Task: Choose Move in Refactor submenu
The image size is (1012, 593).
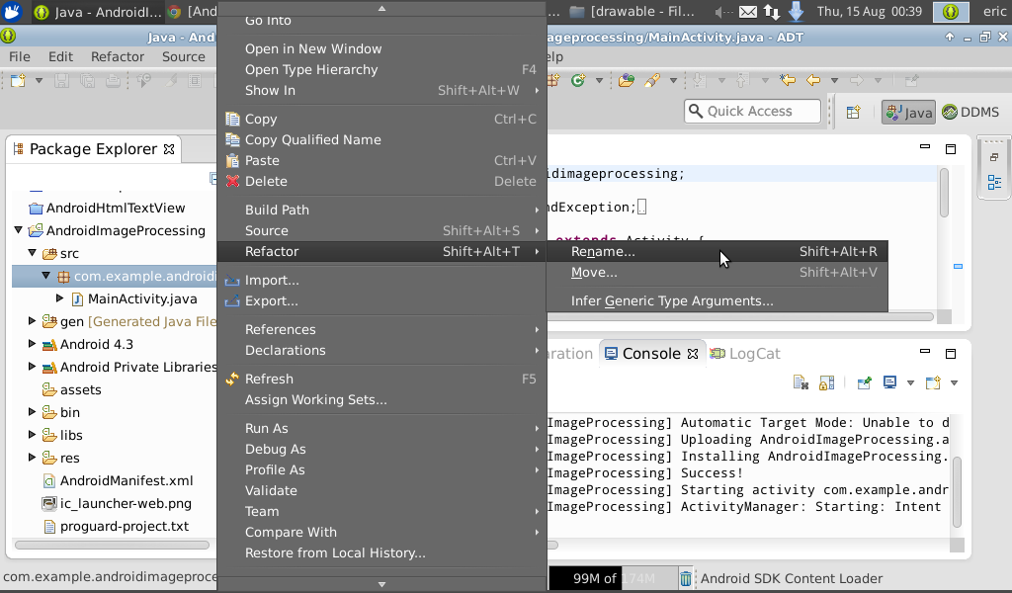Action: pos(717,273)
